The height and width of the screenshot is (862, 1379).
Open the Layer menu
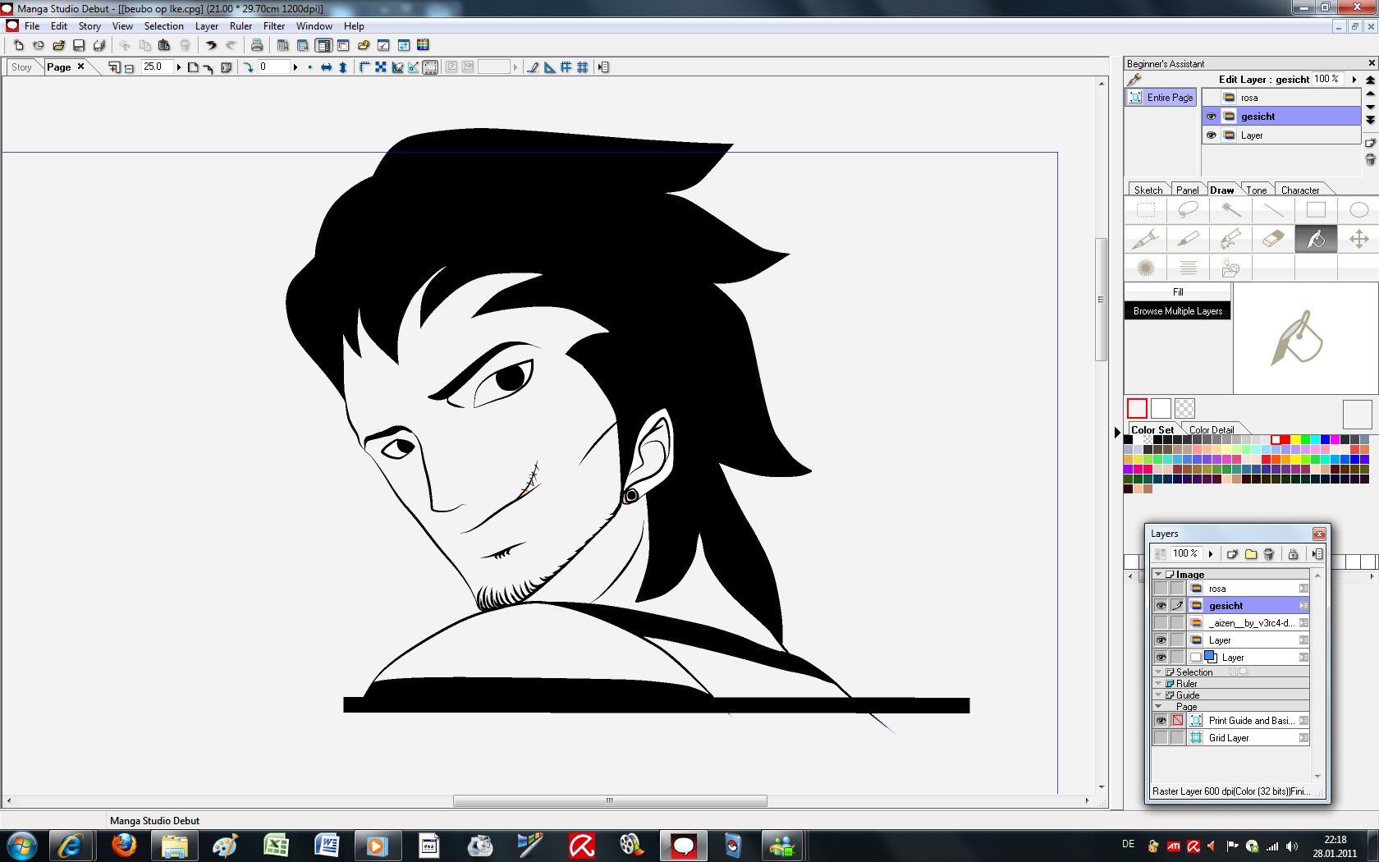point(207,26)
